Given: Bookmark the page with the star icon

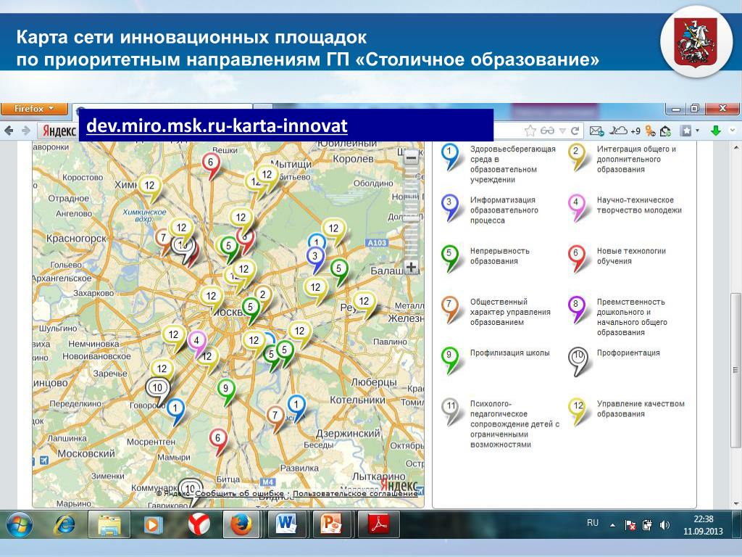Looking at the screenshot, I should 530,131.
